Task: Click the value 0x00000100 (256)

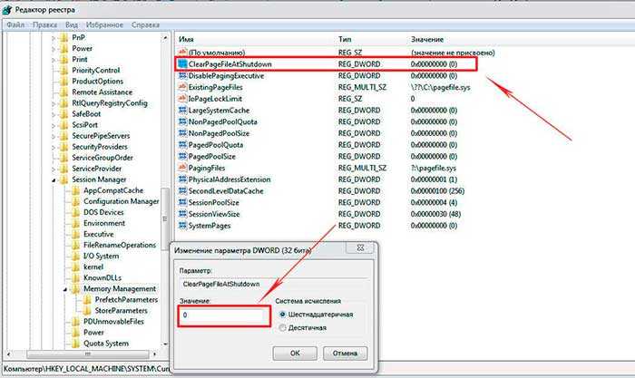Action: point(437,191)
